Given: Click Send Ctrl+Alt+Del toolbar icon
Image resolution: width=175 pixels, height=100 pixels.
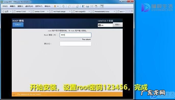Looking at the screenshot, I should (x=63, y=6).
